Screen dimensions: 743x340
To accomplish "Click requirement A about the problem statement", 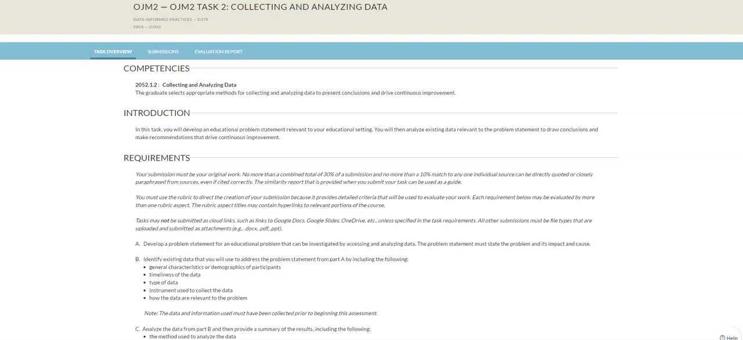I will [x=366, y=244].
